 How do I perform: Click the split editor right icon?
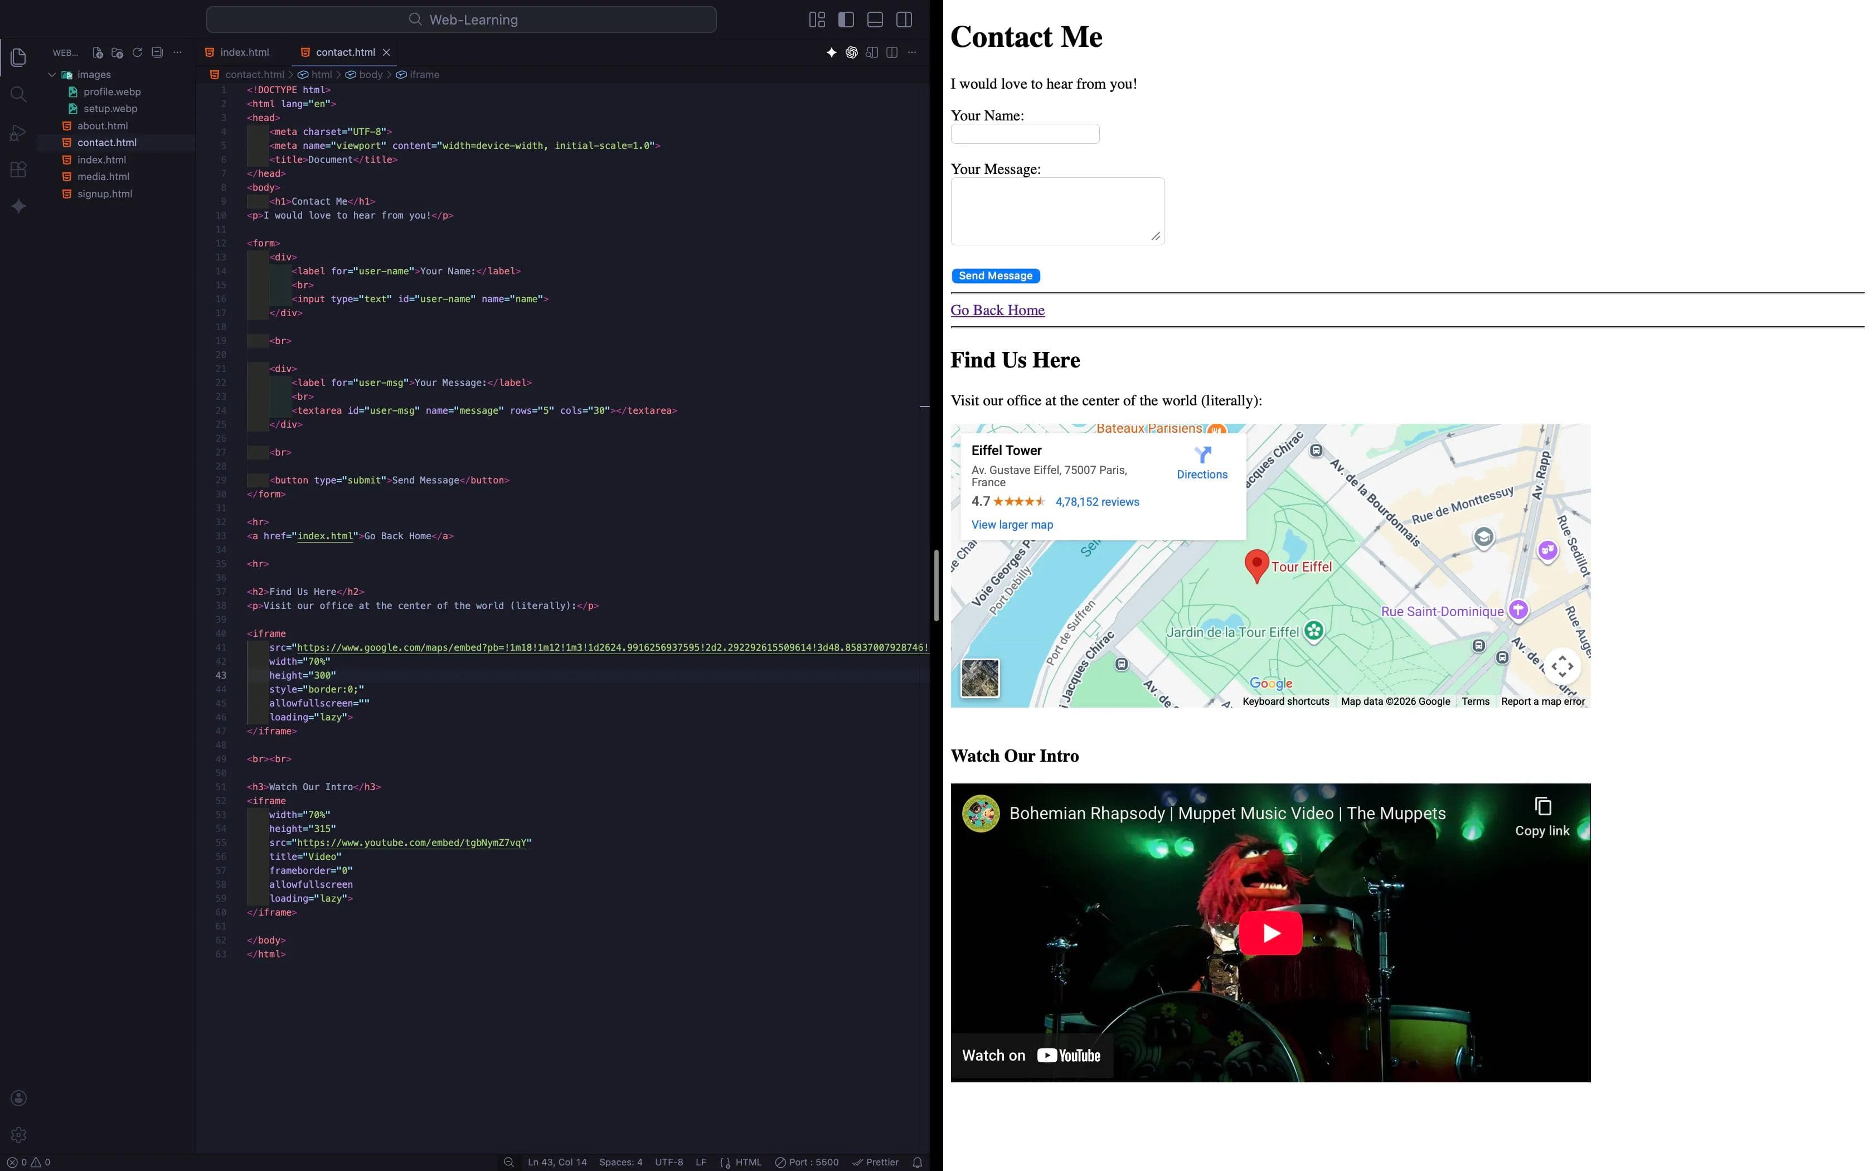[x=891, y=52]
